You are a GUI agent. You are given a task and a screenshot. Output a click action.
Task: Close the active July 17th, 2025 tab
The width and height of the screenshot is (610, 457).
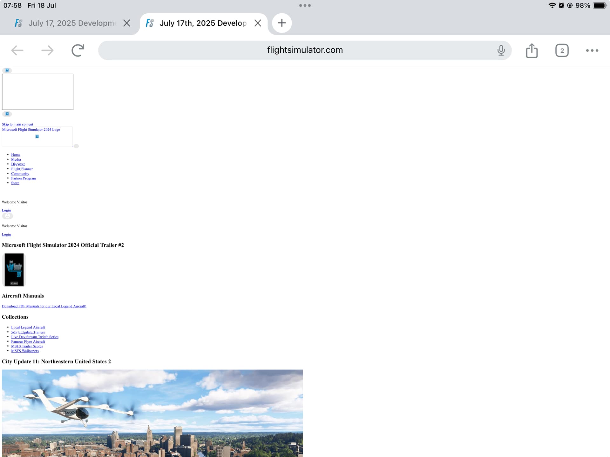click(x=258, y=23)
